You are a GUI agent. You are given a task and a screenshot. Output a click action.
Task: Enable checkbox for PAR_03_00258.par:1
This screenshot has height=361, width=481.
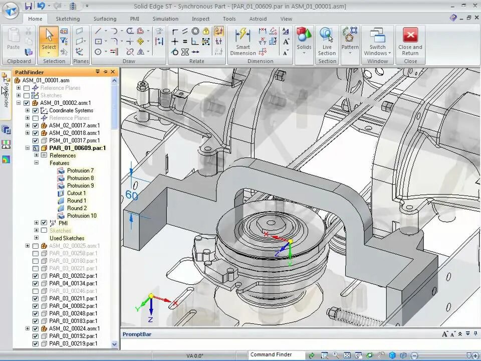(35, 253)
